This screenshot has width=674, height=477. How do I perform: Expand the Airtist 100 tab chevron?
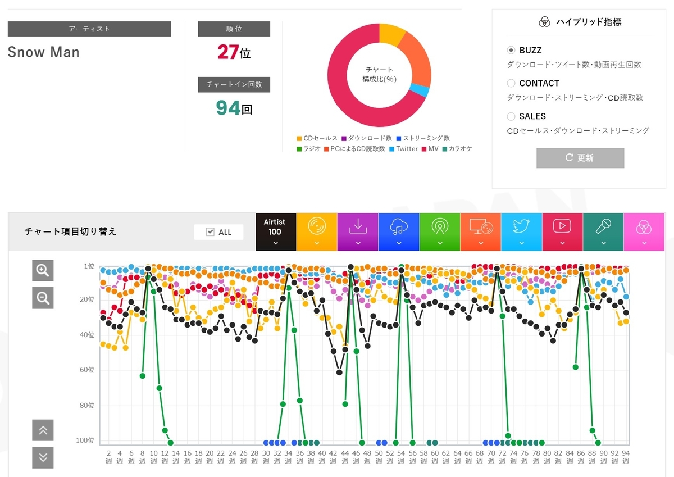point(275,243)
